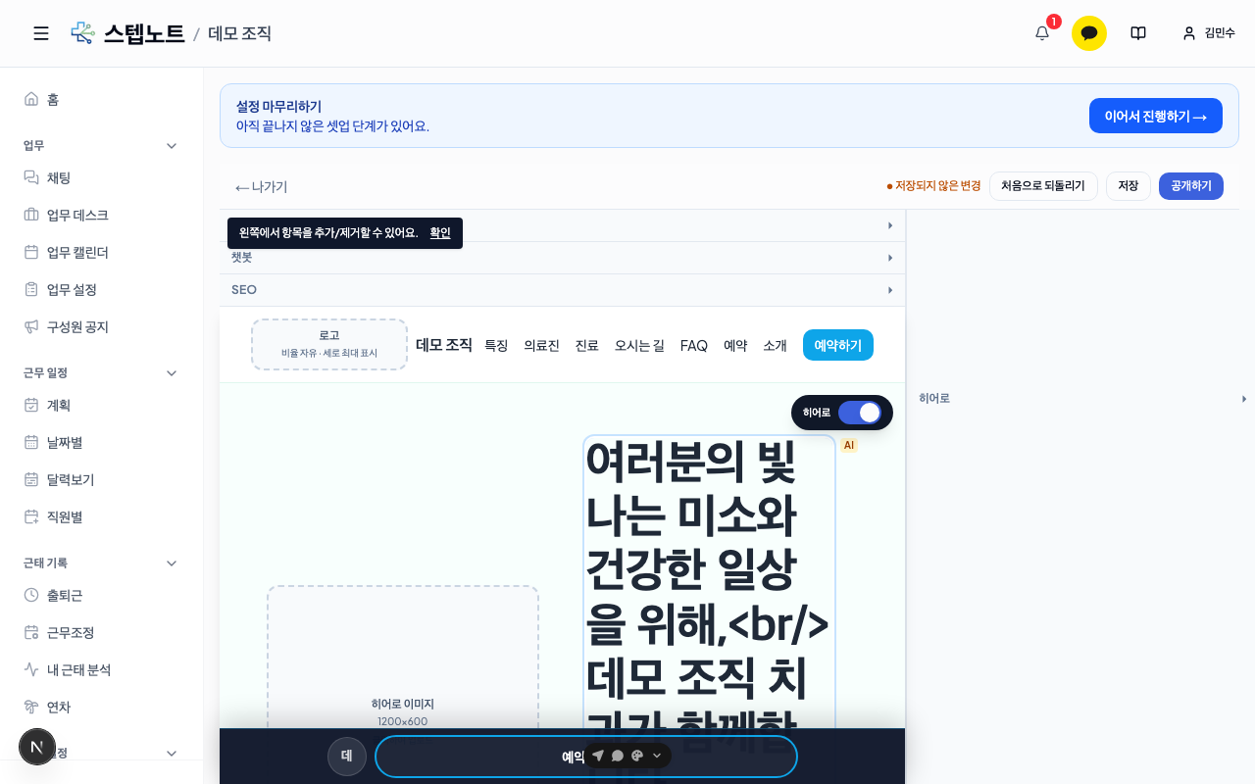The image size is (1255, 784).
Task: Toggle the bottom sidebar section chevron
Action: [x=172, y=753]
